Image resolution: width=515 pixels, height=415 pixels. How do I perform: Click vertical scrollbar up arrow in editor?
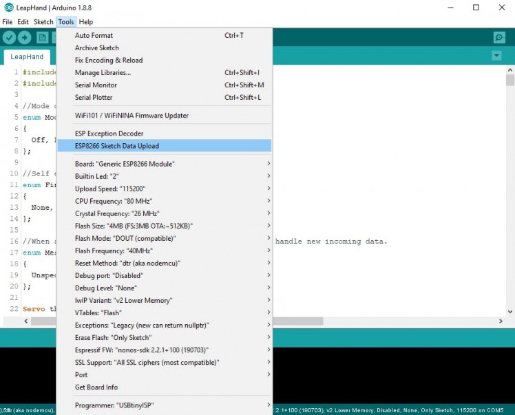pos(509,70)
